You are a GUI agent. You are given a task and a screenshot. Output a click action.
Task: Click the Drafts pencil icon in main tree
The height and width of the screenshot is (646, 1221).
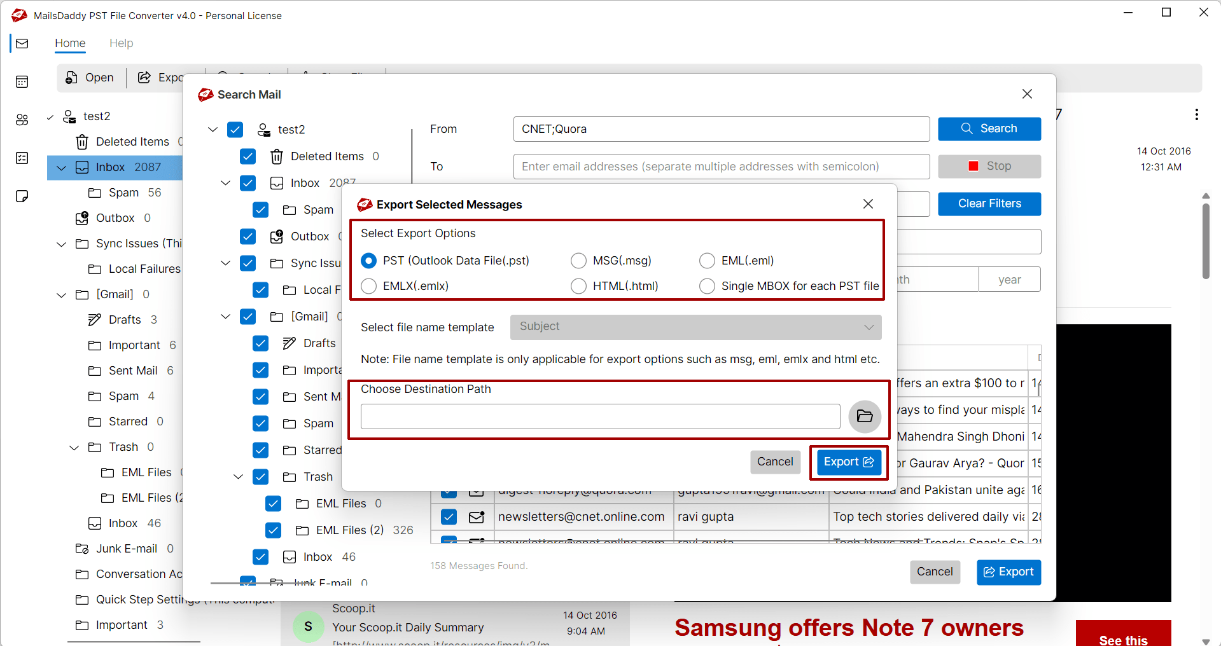pyautogui.click(x=95, y=319)
